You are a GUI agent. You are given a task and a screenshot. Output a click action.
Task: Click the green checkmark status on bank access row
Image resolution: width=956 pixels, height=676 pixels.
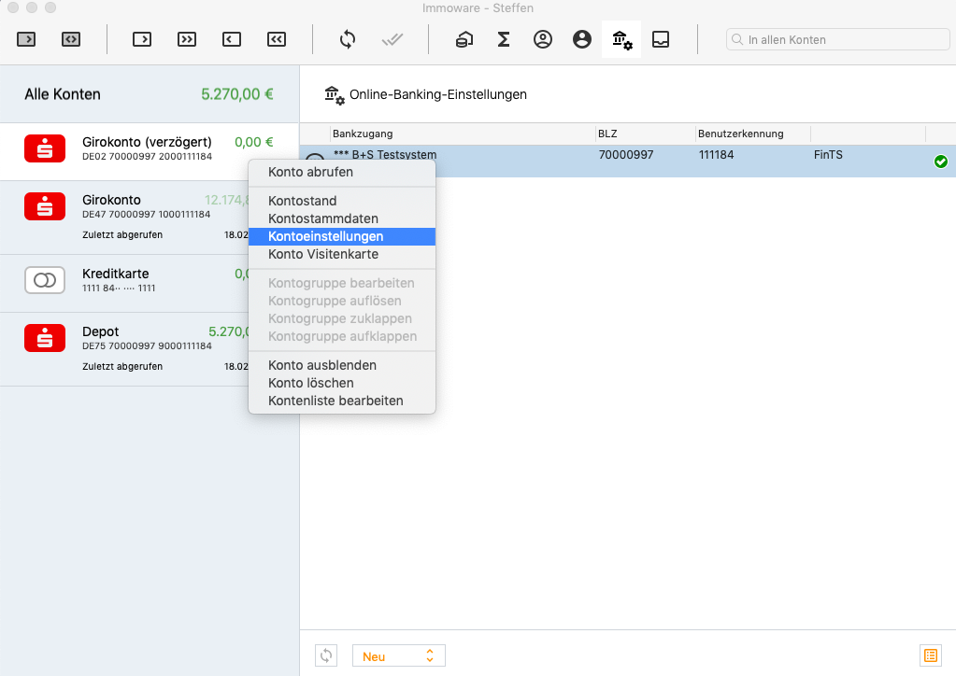[941, 162]
